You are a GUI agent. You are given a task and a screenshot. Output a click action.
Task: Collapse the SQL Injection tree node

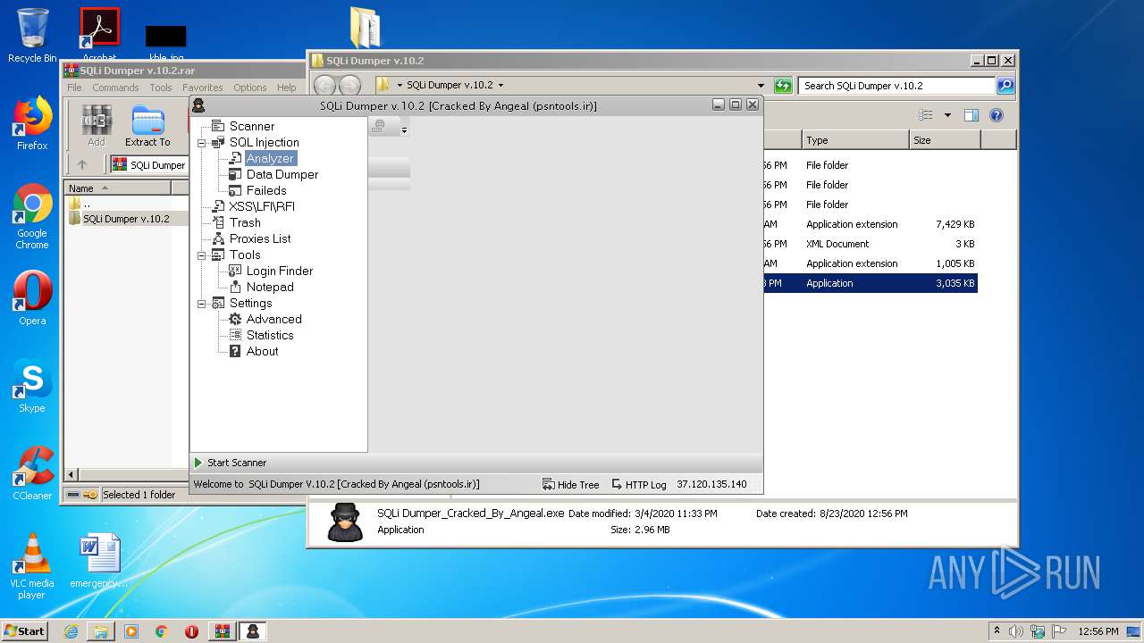tap(202, 142)
